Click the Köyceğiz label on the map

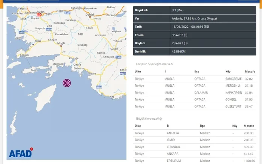pyautogui.click(x=74, y=58)
